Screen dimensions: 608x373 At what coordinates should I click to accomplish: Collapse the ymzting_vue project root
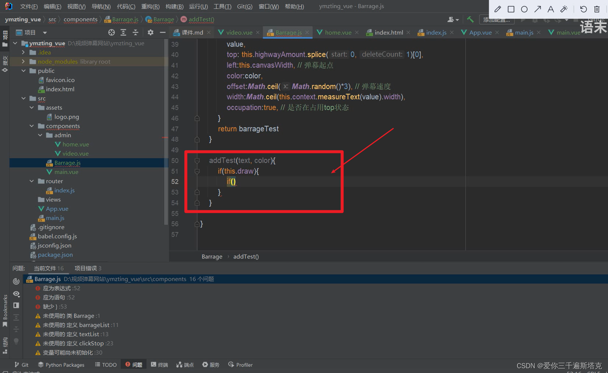click(x=15, y=43)
